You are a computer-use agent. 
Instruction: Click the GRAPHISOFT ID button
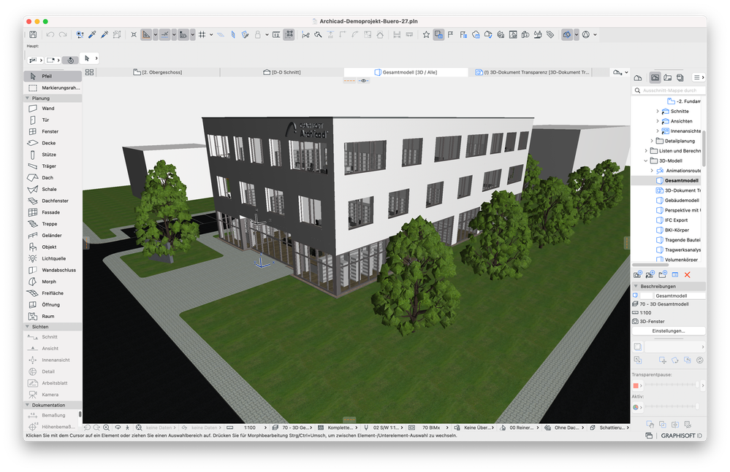tap(681, 436)
